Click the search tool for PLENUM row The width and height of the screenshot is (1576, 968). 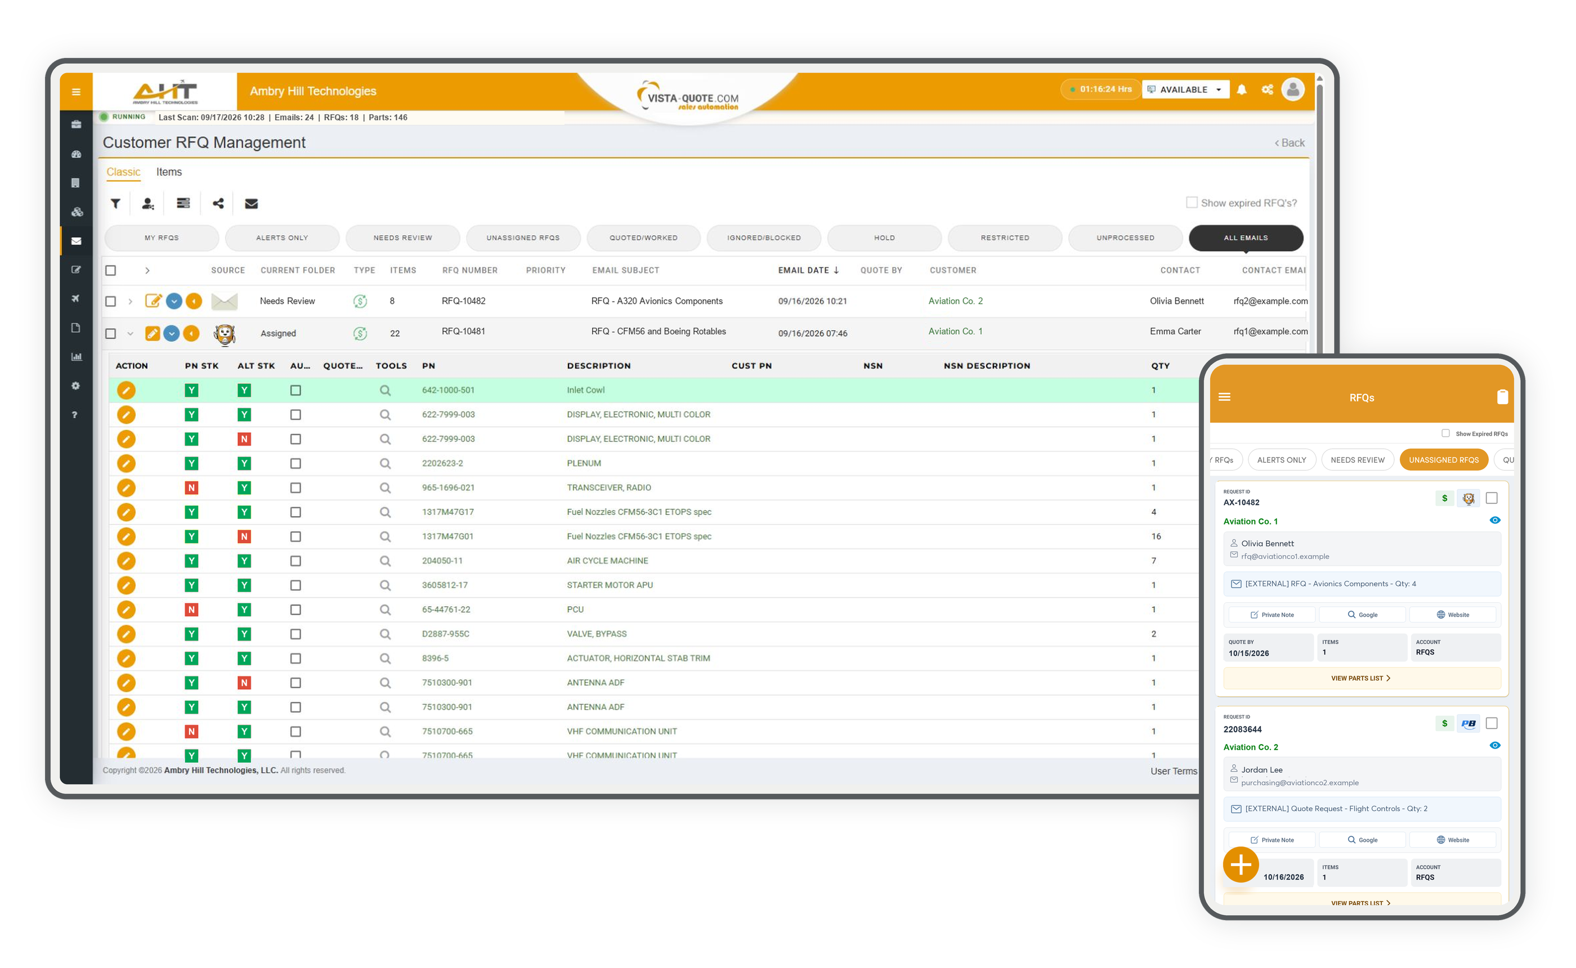[385, 464]
